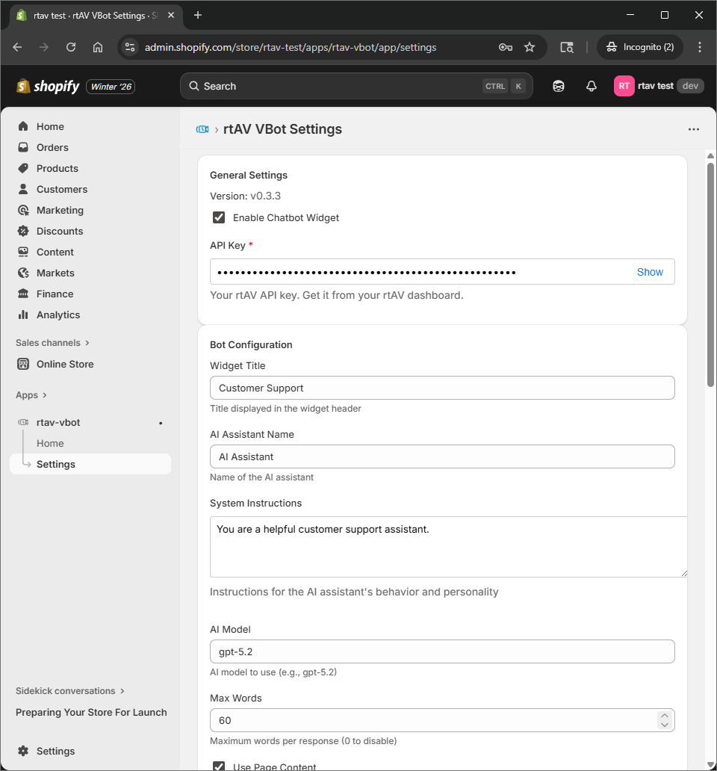717x771 pixels.
Task: Show the hidden API Key value
Action: [x=649, y=272]
